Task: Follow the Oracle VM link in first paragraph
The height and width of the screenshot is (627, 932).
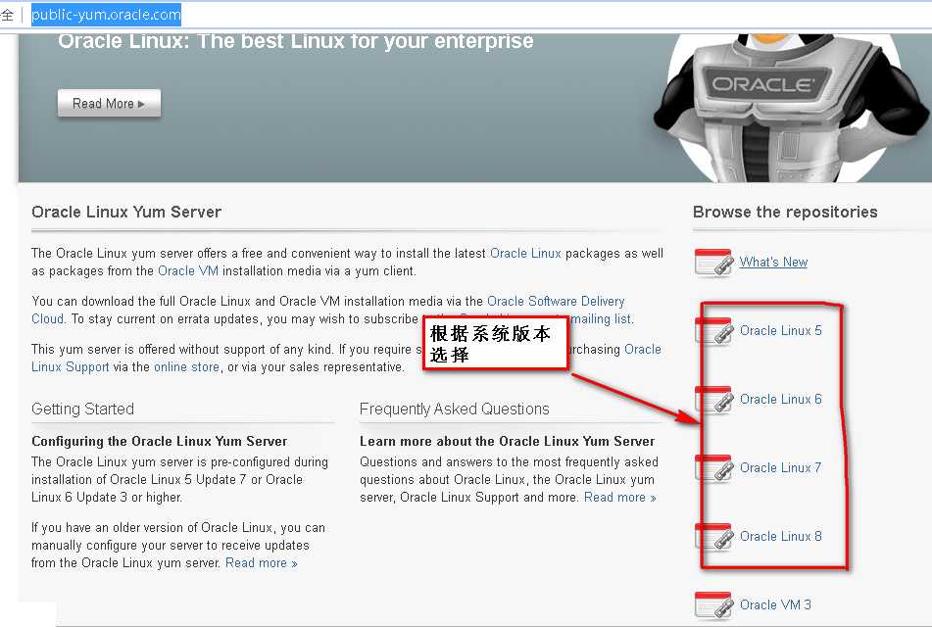Action: coord(188,271)
